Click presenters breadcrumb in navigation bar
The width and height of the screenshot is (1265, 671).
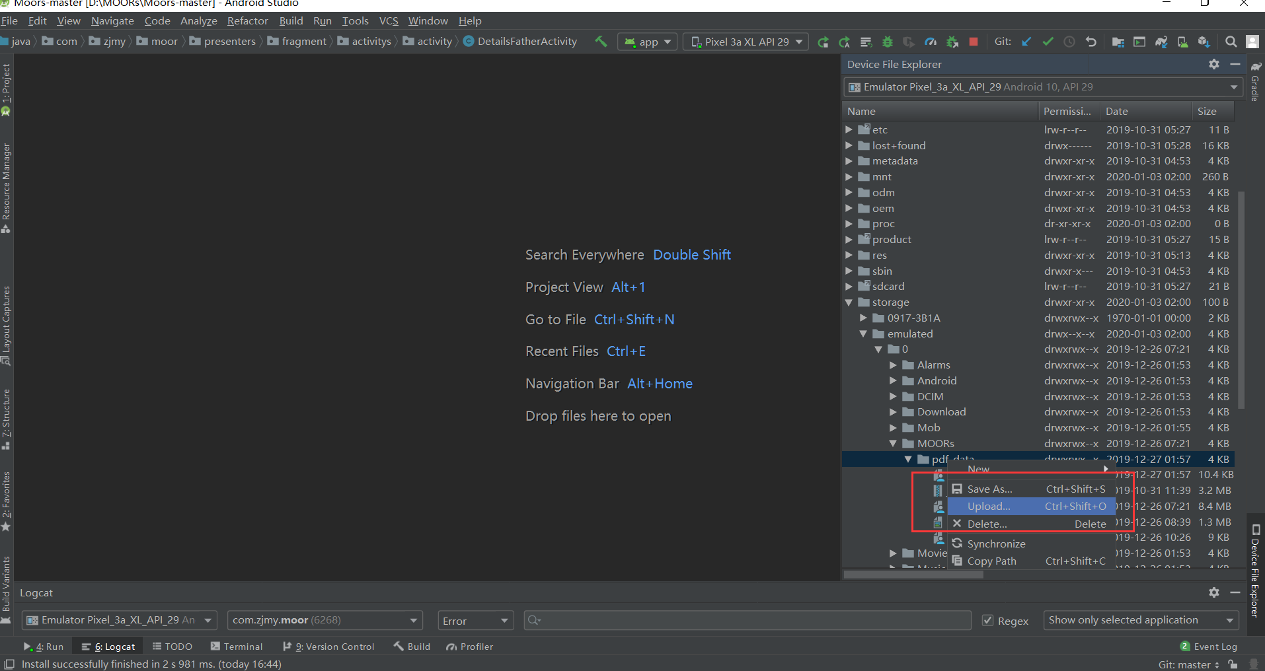point(223,41)
